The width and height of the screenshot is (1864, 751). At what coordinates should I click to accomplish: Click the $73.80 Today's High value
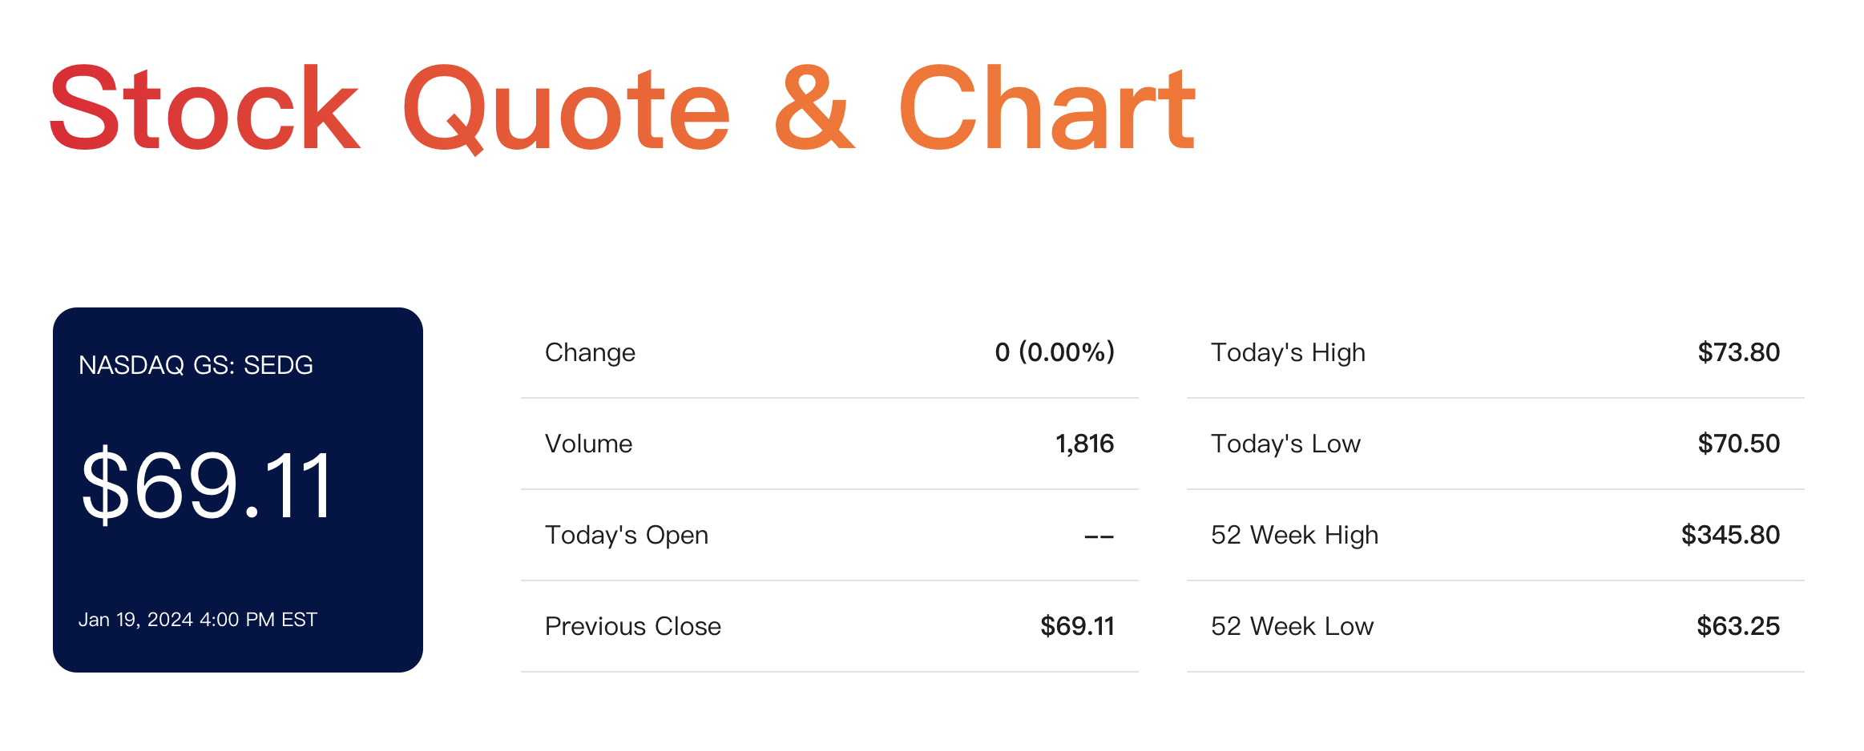(1738, 352)
